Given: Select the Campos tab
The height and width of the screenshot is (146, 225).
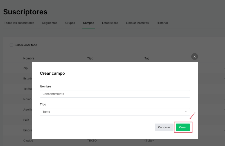Looking at the screenshot, I should [89, 23].
